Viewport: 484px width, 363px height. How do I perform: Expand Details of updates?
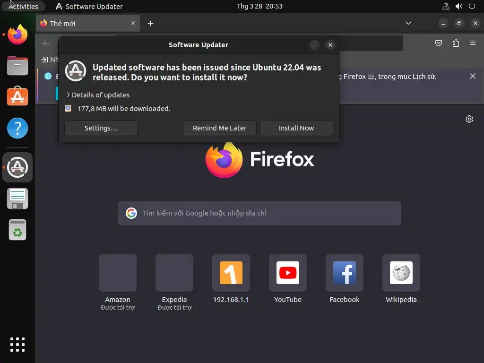[x=98, y=95]
